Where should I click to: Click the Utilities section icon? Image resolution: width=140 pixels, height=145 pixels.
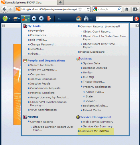tap(78, 59)
